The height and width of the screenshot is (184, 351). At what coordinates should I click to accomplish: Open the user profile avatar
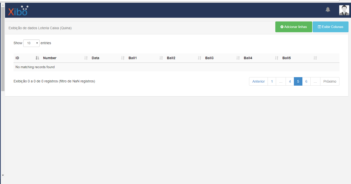(344, 10)
